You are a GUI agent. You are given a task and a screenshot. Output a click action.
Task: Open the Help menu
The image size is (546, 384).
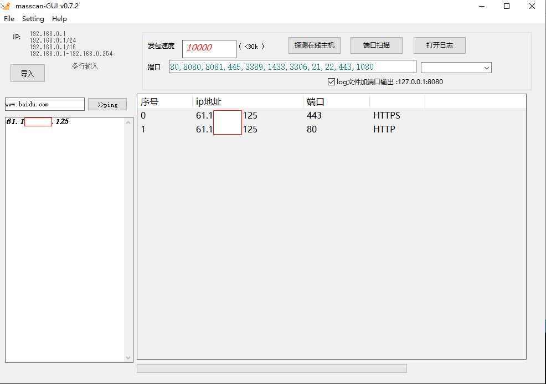coord(59,18)
